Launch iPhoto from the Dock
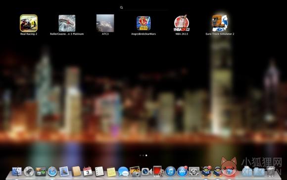The image size is (287, 180). 135,172
